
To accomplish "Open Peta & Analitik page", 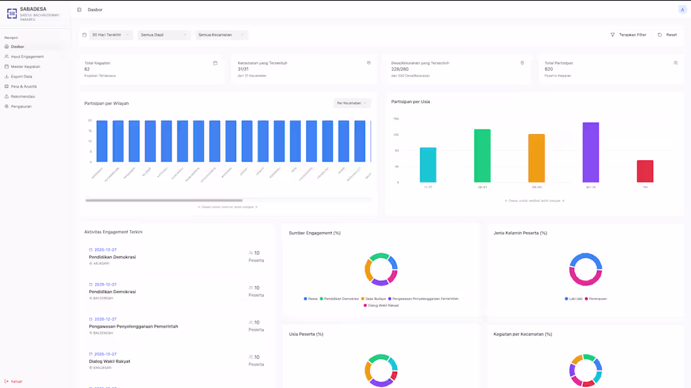I will (x=24, y=86).
